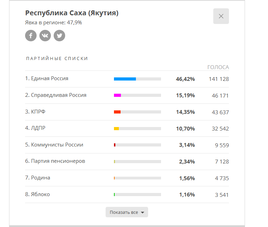The width and height of the screenshot is (268, 227).
Task: Select the Родина party entry
Action: (38, 178)
